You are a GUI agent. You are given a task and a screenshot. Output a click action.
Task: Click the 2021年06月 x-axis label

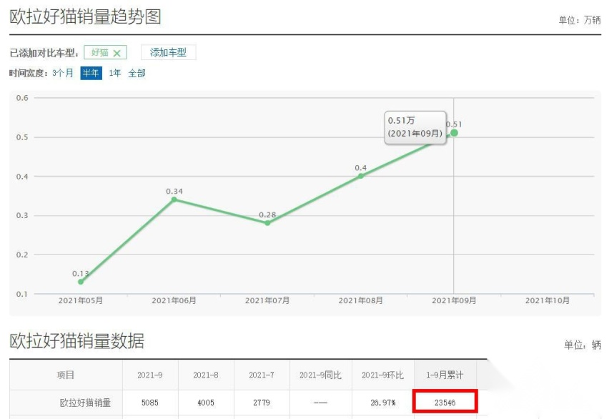tap(174, 300)
